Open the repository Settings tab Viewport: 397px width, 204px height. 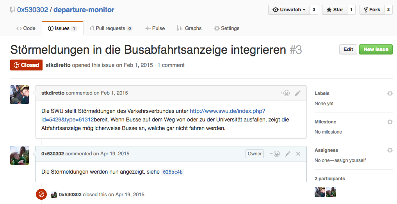(227, 28)
